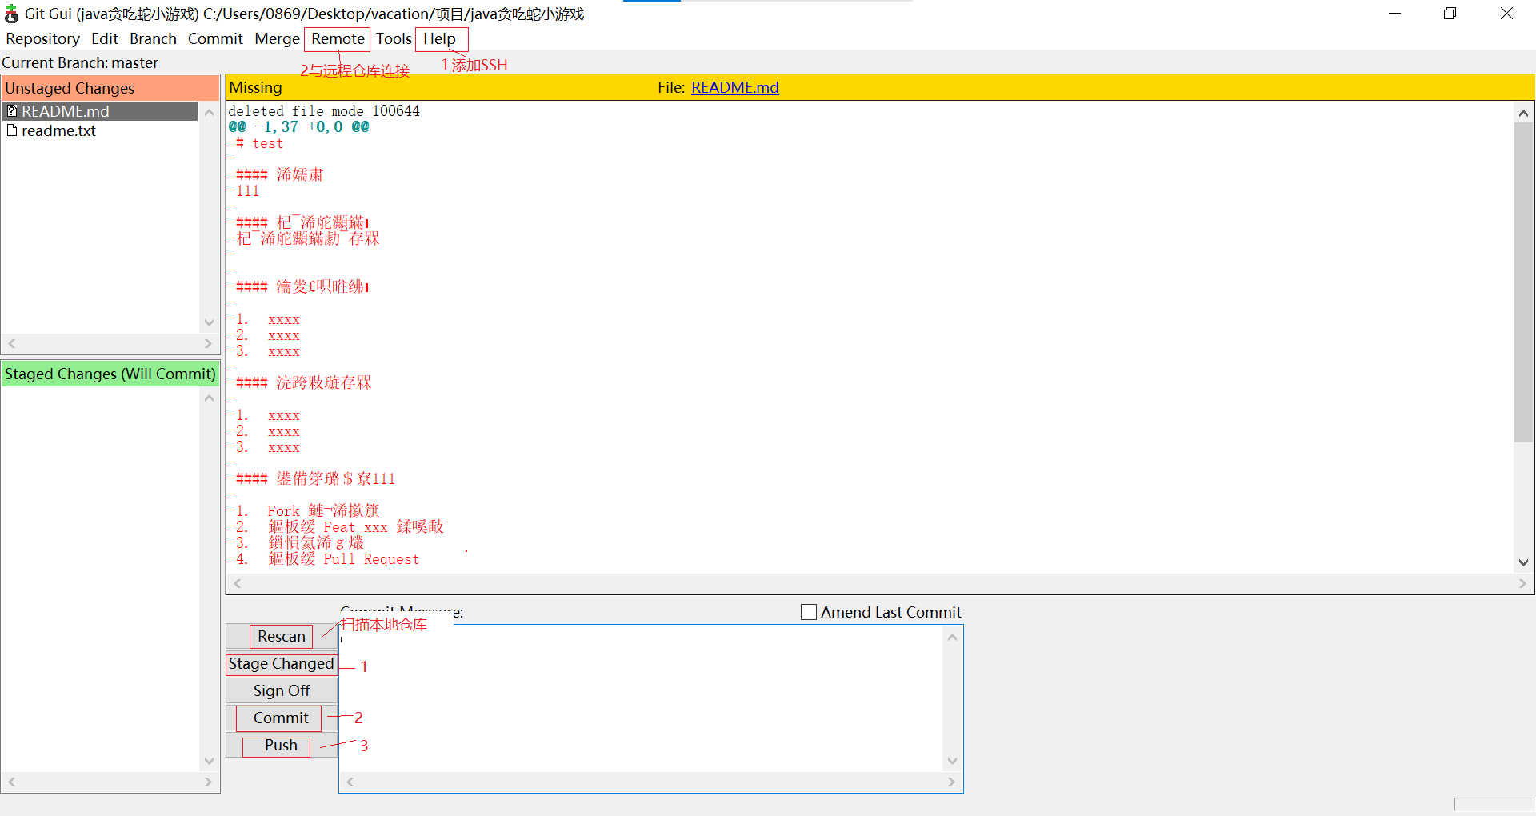Click diff pane scroll right arrow
This screenshot has height=816, width=1536.
1522,584
